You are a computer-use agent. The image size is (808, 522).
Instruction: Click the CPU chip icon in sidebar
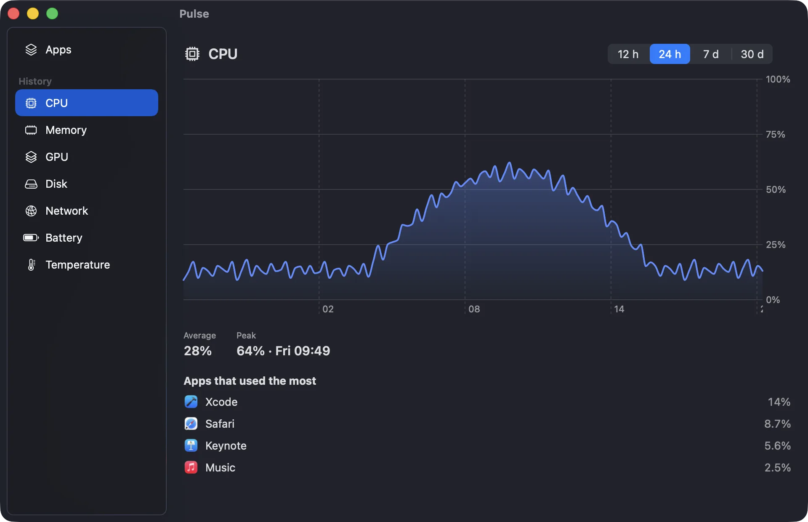31,103
